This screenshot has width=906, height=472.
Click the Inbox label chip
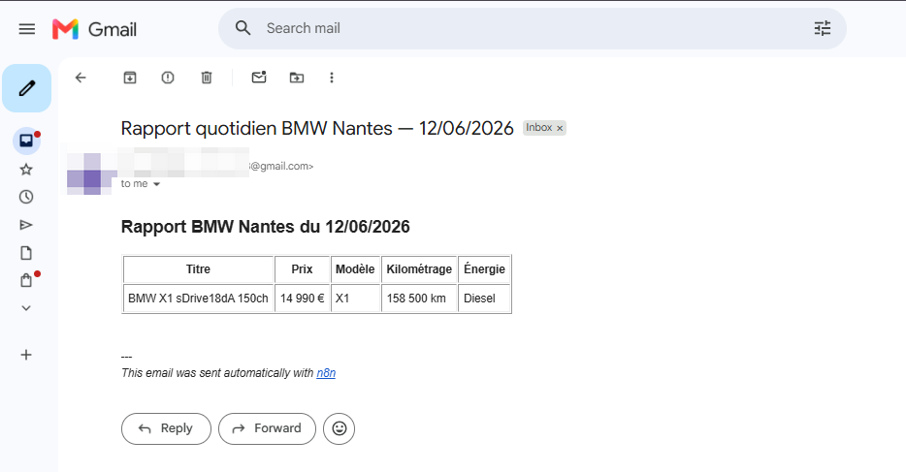click(x=539, y=128)
